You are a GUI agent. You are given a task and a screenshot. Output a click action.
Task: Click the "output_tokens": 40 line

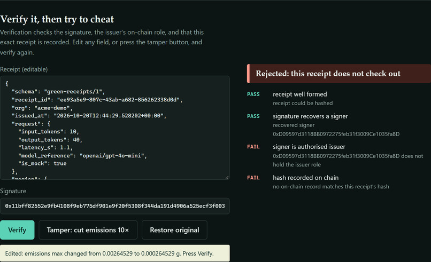pyautogui.click(x=50, y=140)
